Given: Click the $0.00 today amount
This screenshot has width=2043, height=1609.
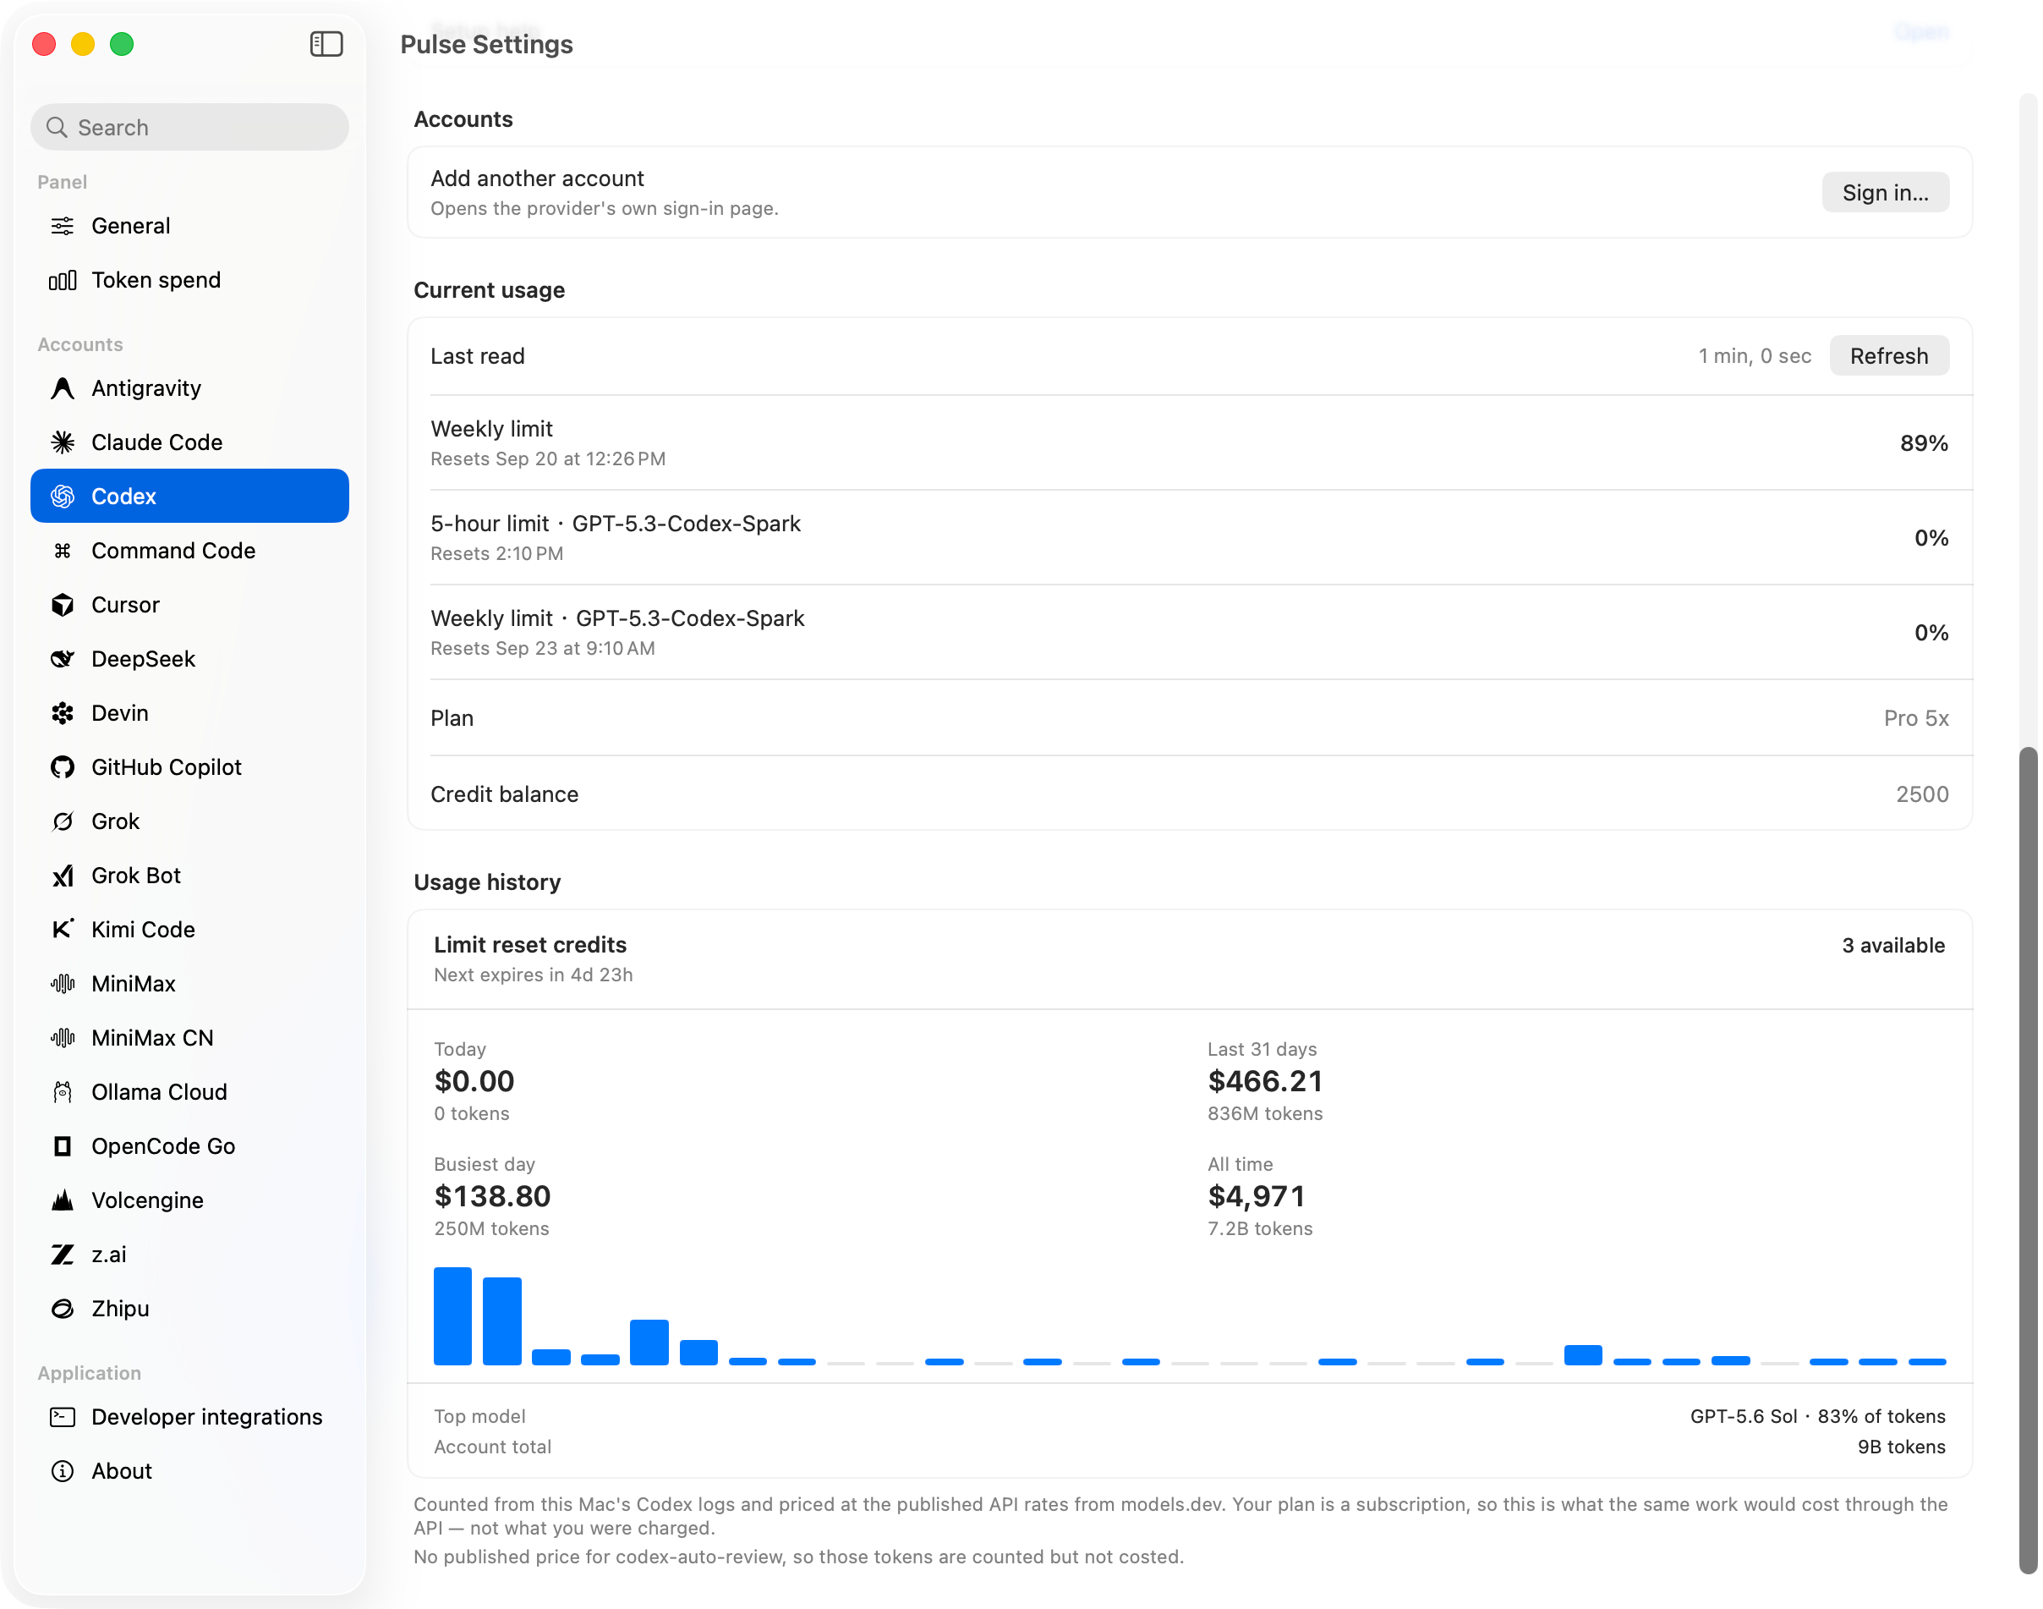Looking at the screenshot, I should coord(474,1080).
